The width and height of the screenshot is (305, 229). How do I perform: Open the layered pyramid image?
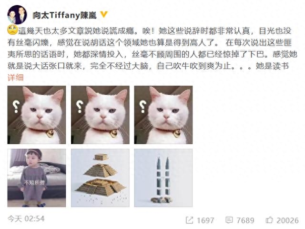[100, 178]
